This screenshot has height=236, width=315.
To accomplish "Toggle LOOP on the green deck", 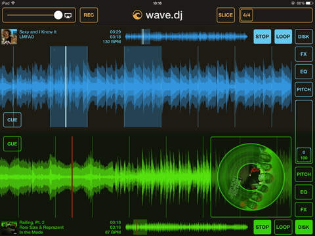I will (283, 227).
